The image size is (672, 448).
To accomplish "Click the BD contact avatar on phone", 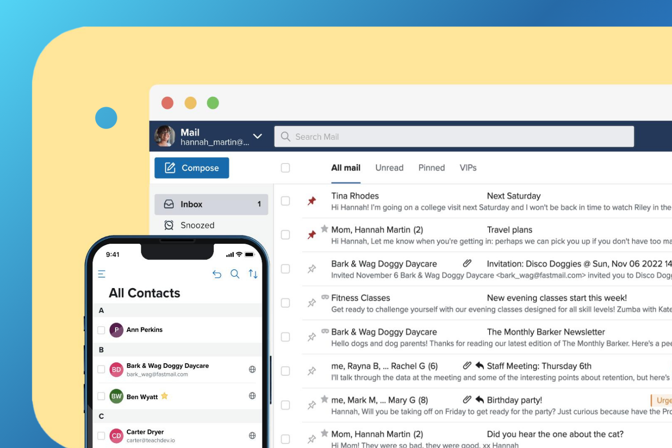I will (x=116, y=370).
